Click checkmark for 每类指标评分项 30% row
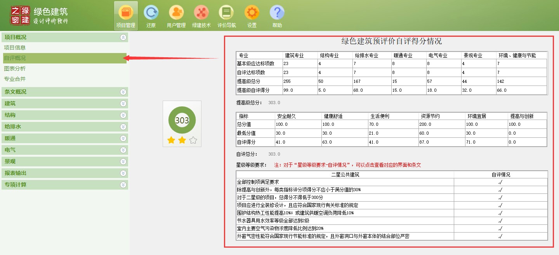 click(x=500, y=190)
